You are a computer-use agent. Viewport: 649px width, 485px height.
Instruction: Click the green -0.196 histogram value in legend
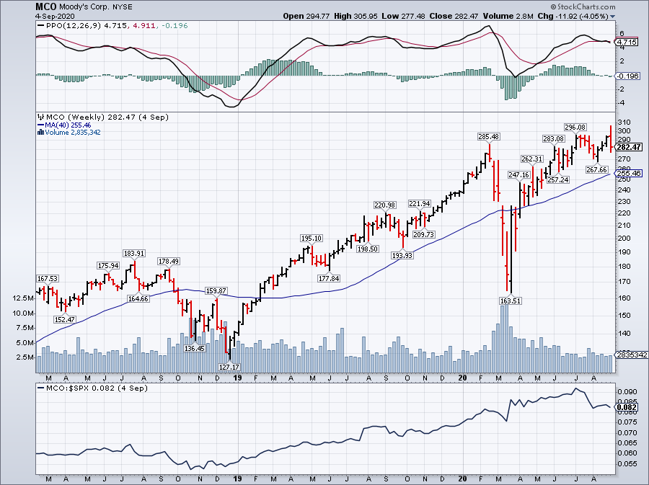click(175, 26)
